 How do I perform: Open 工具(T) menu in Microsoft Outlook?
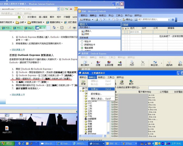(x=119, y=16)
